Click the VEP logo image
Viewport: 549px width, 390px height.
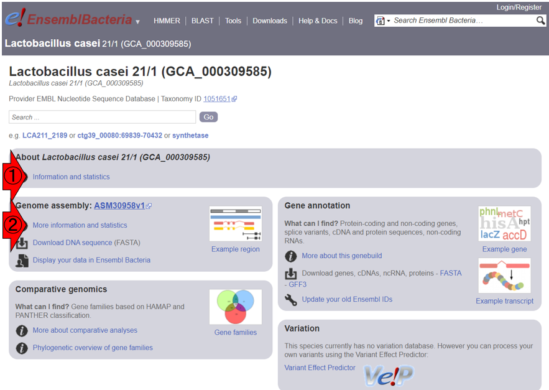pos(389,376)
